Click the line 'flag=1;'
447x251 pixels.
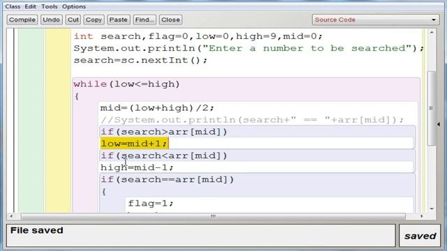click(x=151, y=203)
